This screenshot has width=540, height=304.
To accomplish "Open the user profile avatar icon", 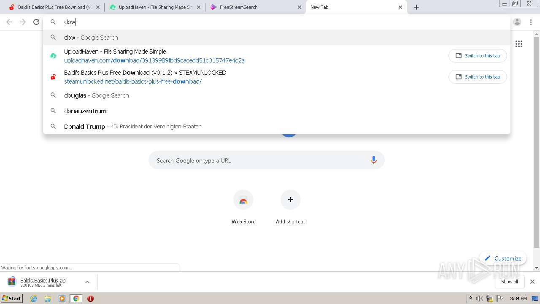I will coord(517,22).
